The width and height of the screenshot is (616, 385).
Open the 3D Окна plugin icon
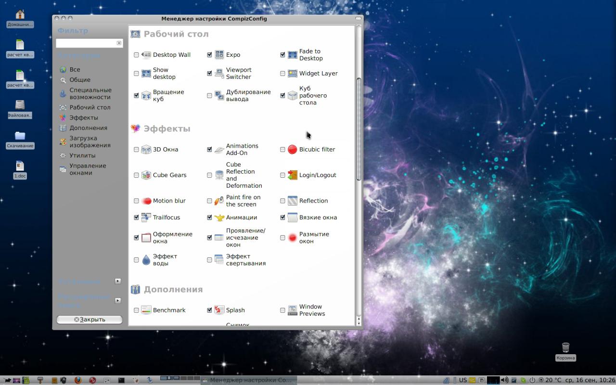(x=146, y=150)
